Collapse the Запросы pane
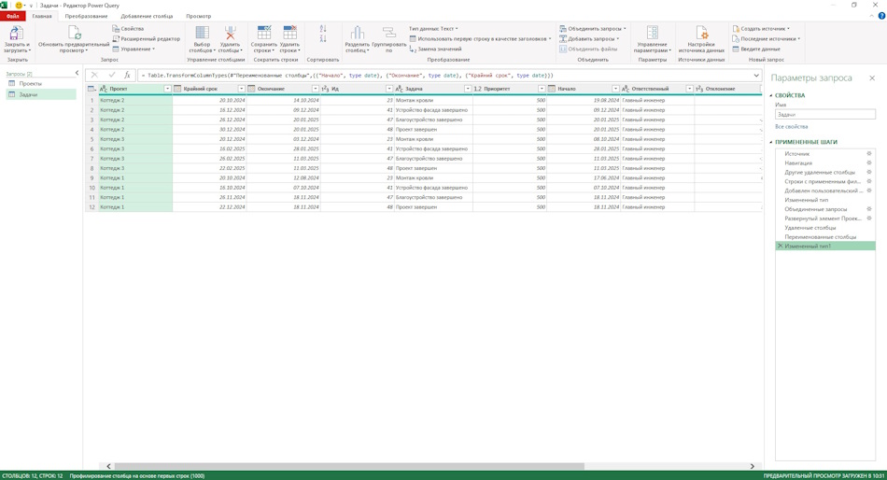Image resolution: width=887 pixels, height=480 pixels. [77, 73]
